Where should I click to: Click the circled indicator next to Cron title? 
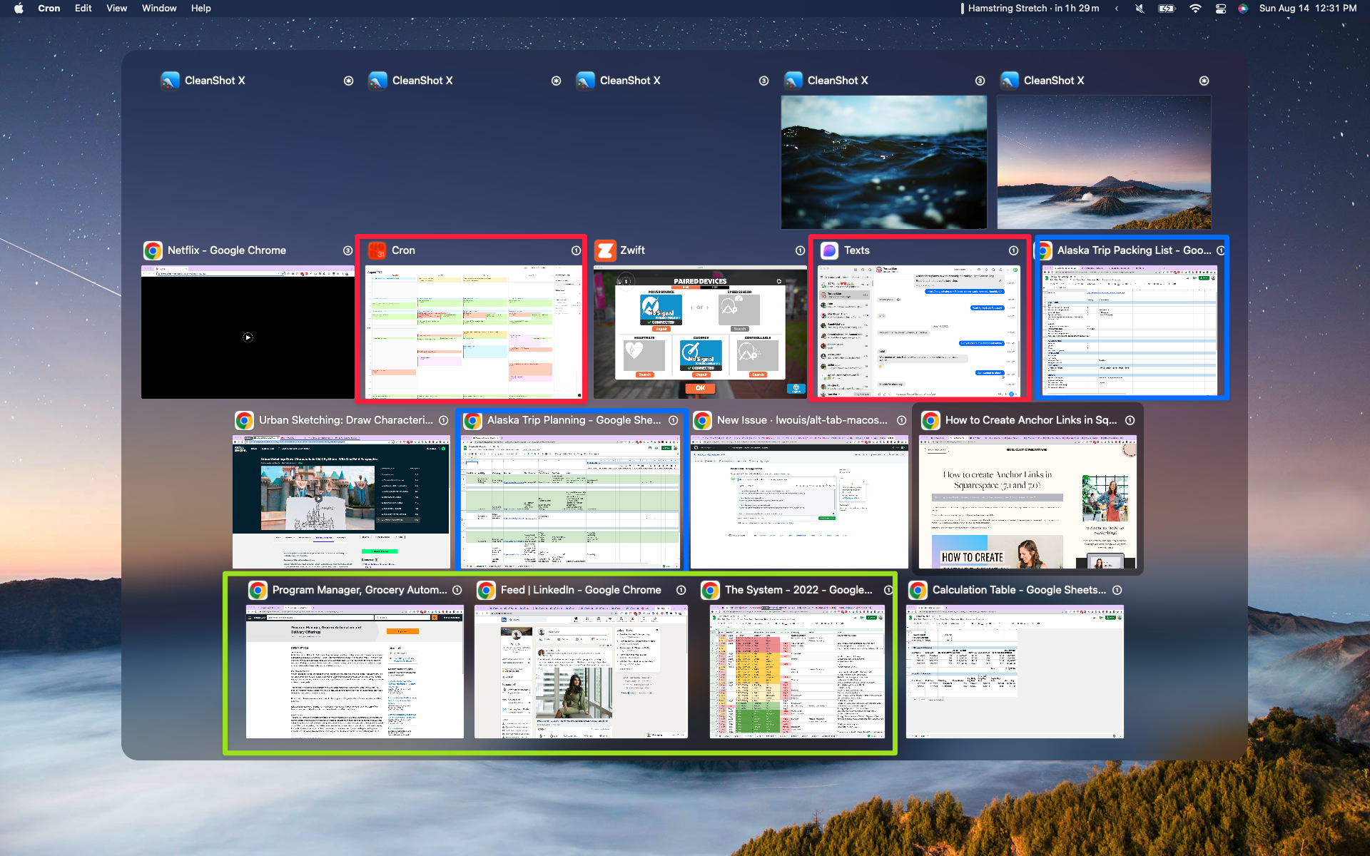point(576,250)
